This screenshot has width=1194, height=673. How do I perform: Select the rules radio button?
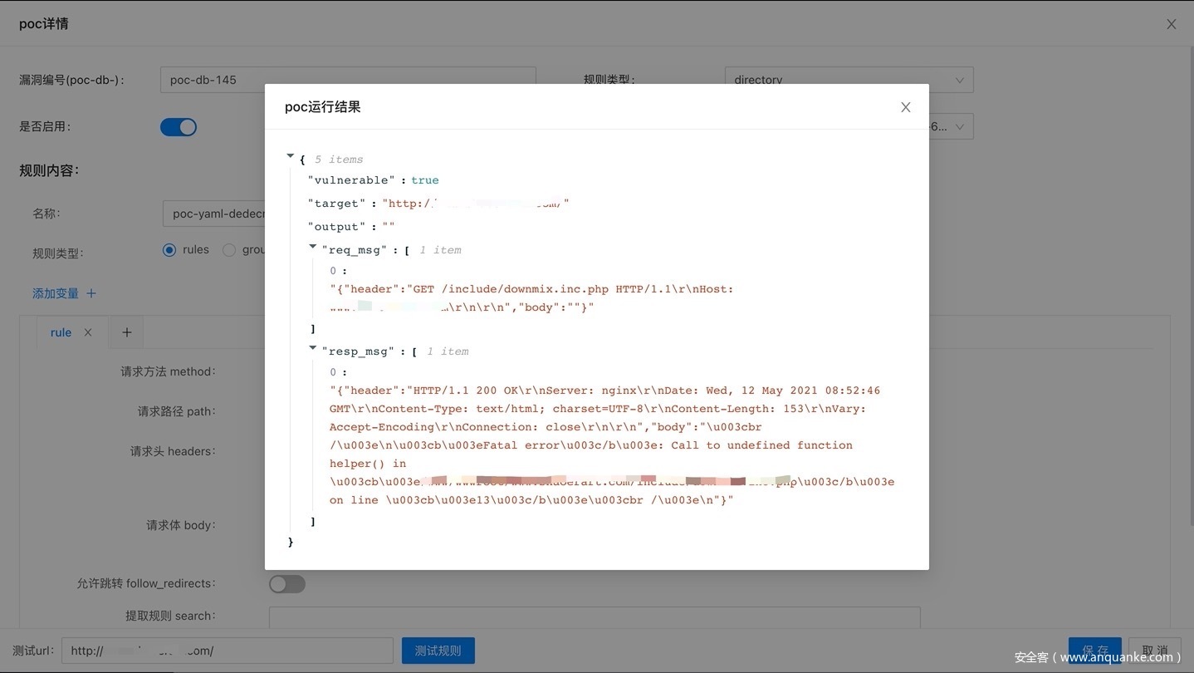(x=170, y=250)
